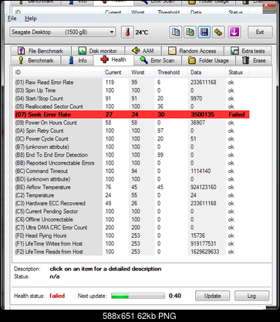The image size is (280, 322).
Task: Switch to Disk monitor tab
Action: pyautogui.click(x=98, y=51)
